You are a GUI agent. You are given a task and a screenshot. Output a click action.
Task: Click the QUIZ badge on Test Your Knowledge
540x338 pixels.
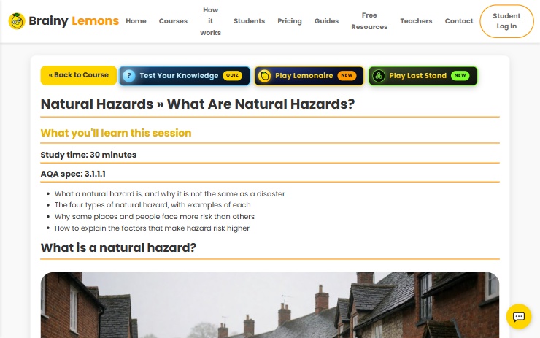[x=232, y=75]
